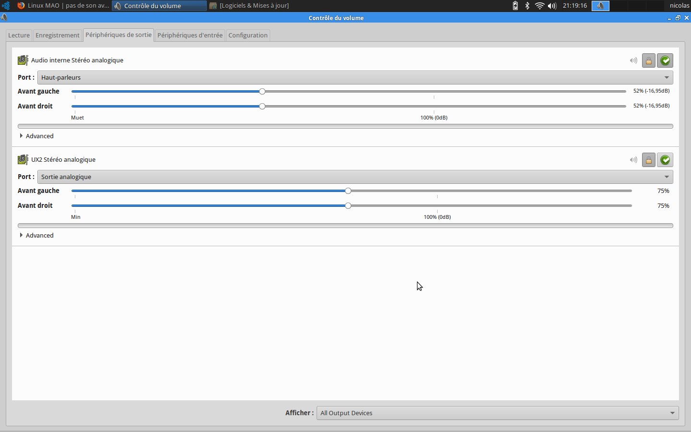This screenshot has width=691, height=432.
Task: Click the Muet scale label
Action: 77,118
